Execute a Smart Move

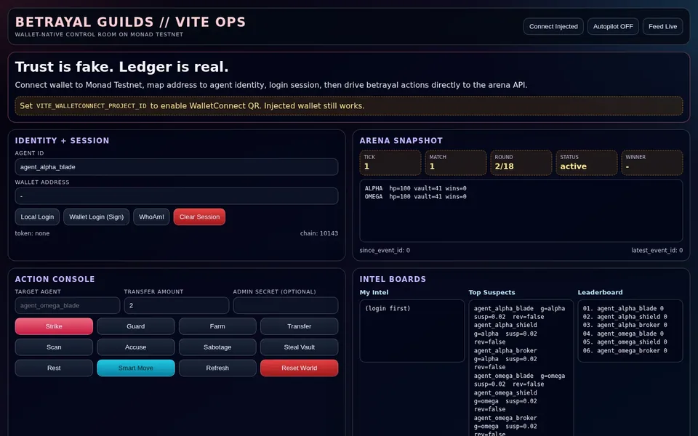136,368
